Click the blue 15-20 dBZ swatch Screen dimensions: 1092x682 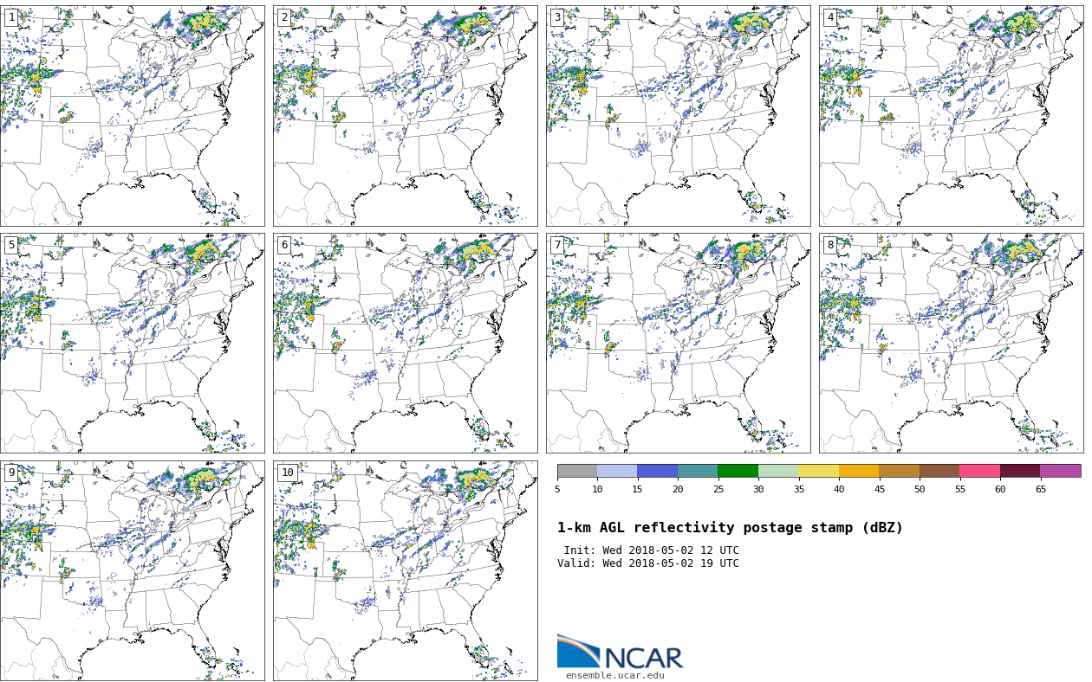pyautogui.click(x=657, y=471)
